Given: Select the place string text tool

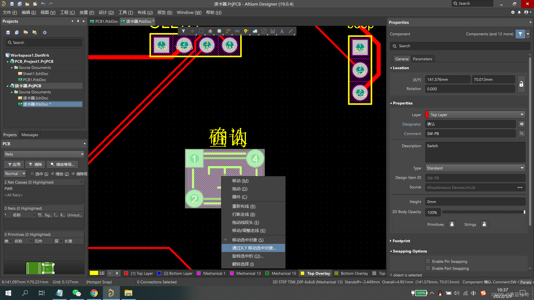Looking at the screenshot, I should click(282, 31).
